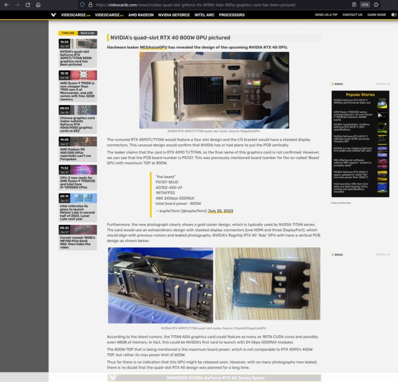Click the address bar URL field
398x382 pixels.
pyautogui.click(x=195, y=5)
